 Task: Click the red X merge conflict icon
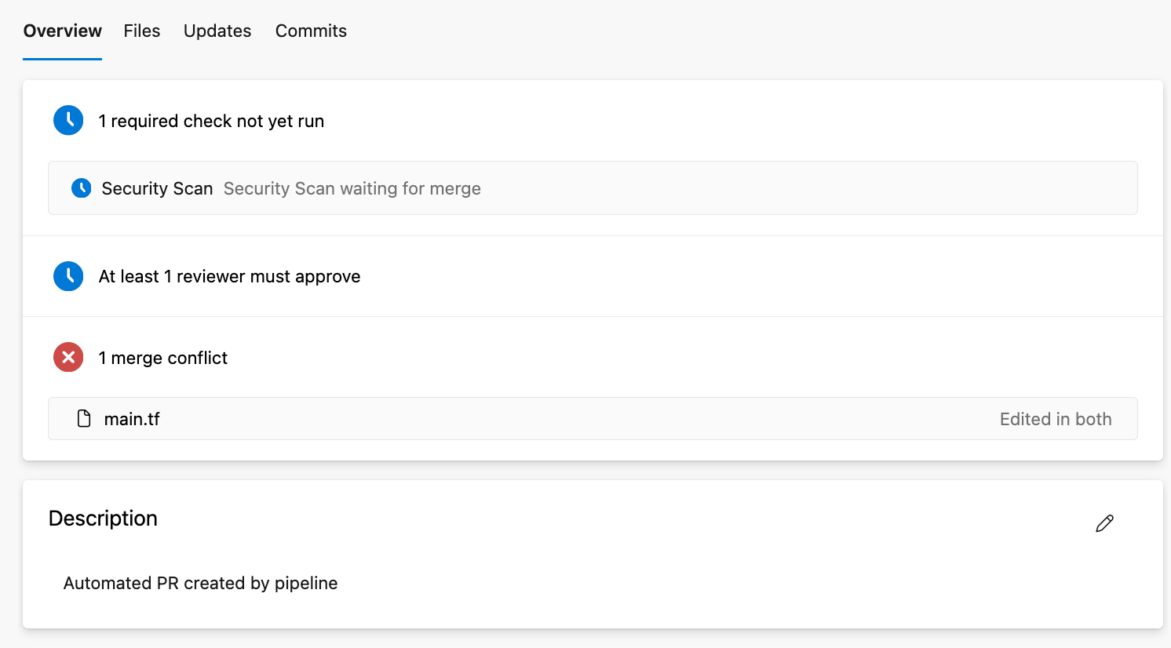(x=68, y=358)
